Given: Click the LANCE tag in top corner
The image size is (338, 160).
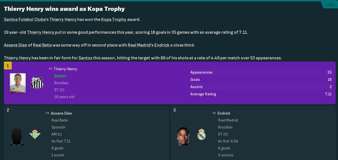Looking at the screenshot, I should [x=330, y=5].
